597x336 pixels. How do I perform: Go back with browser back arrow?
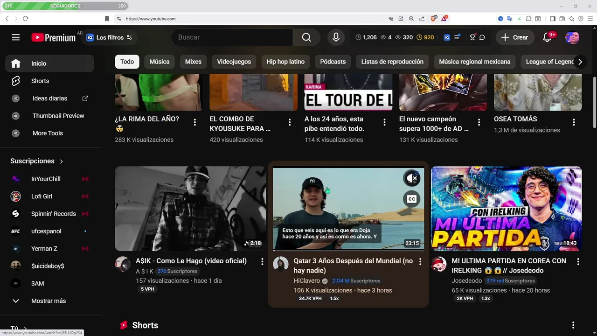[x=7, y=19]
